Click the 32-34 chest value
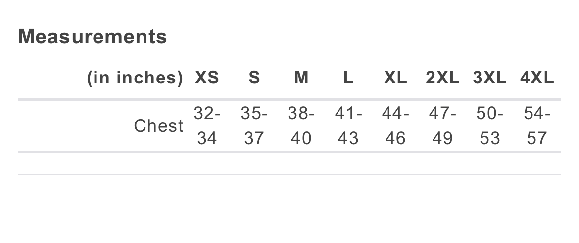This screenshot has width=579, height=243. (x=207, y=126)
